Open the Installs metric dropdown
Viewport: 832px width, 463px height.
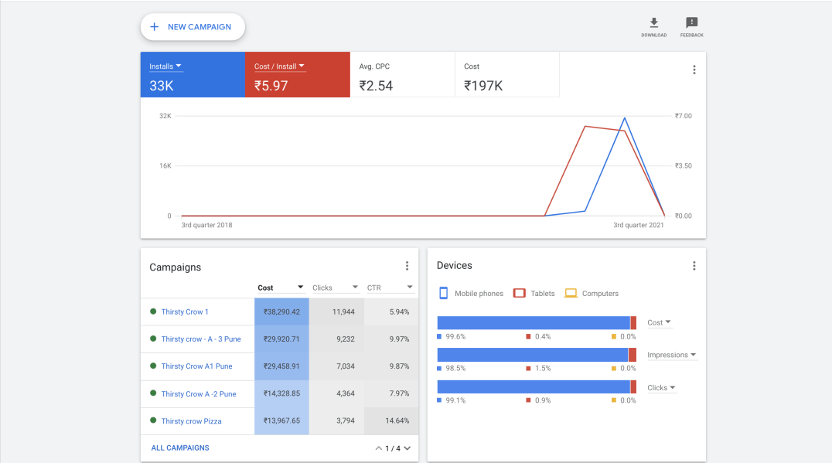[x=165, y=66]
